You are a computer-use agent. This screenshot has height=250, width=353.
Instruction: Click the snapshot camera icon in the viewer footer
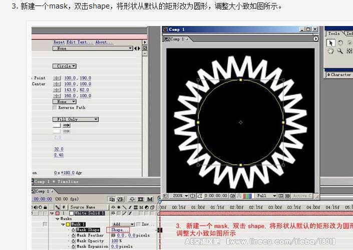click(232, 196)
